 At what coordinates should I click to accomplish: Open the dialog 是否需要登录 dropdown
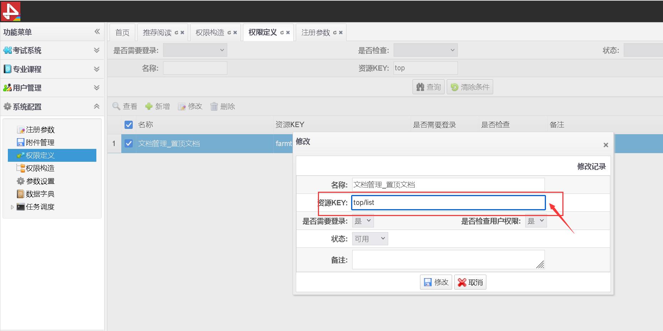pos(363,221)
